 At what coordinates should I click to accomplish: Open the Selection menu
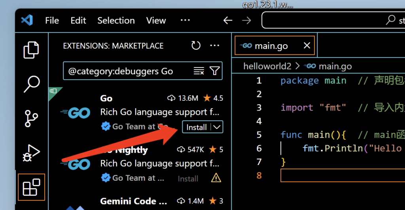(116, 21)
